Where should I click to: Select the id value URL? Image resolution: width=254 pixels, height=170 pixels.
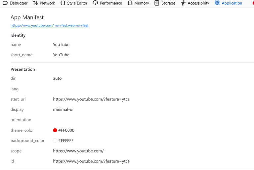tap(91, 161)
